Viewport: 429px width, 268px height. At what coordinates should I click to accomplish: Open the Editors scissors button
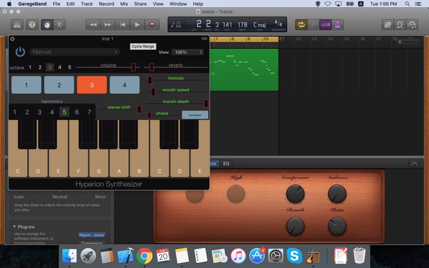59,25
